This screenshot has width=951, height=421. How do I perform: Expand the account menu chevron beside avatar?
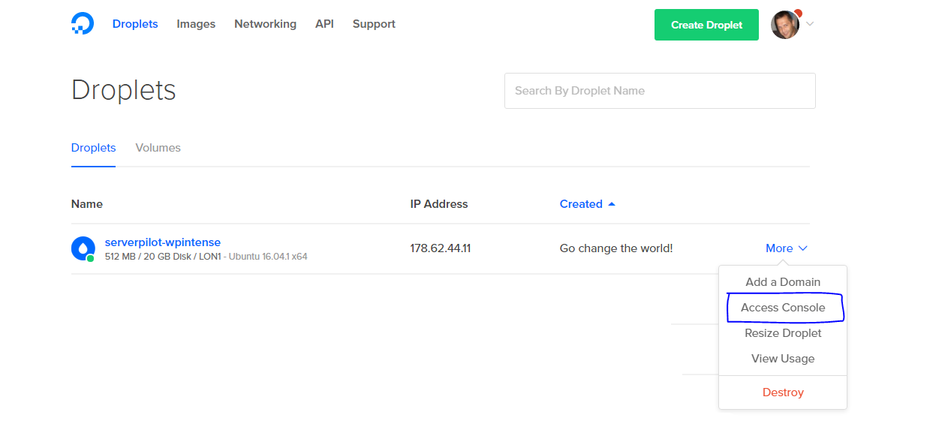[x=810, y=24]
